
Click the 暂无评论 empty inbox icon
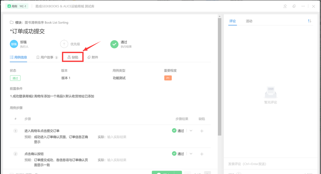coord(270,92)
